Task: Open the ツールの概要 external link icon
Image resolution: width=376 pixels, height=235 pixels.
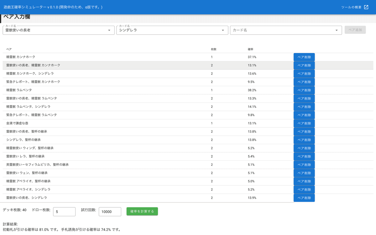Action: click(366, 7)
